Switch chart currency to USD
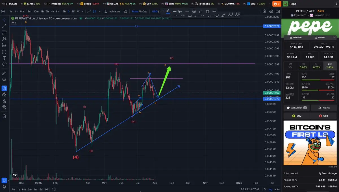339x192 pixels. pos(155,12)
